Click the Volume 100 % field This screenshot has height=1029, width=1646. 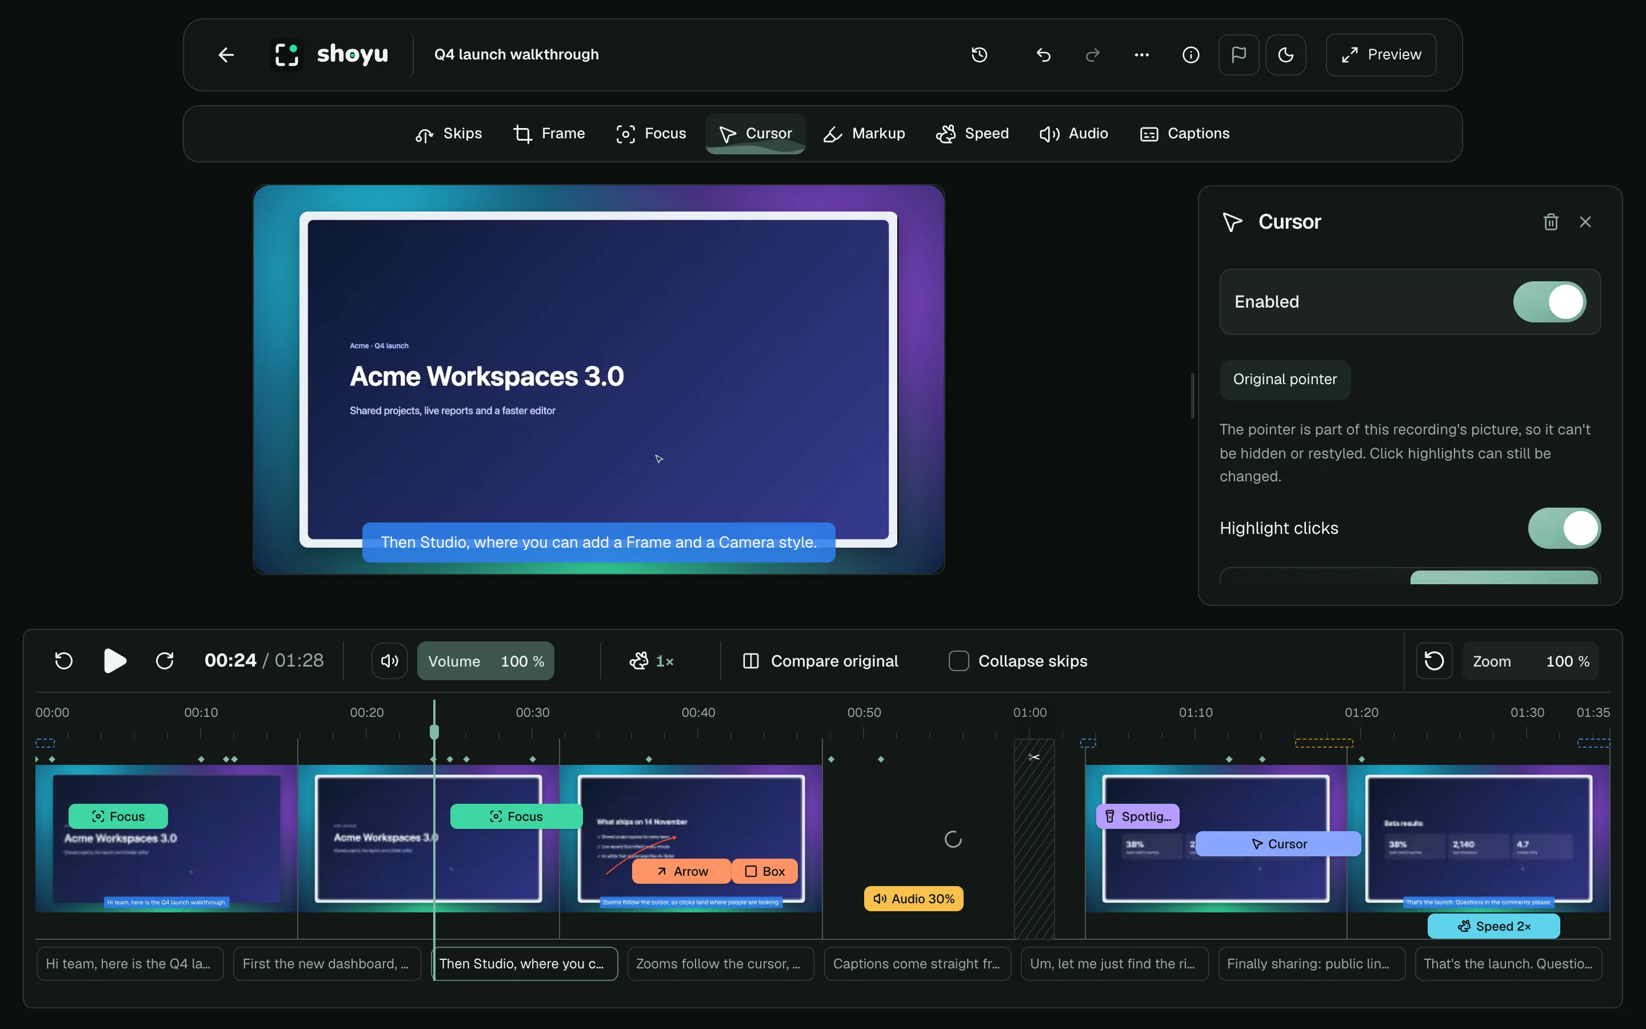coord(486,661)
